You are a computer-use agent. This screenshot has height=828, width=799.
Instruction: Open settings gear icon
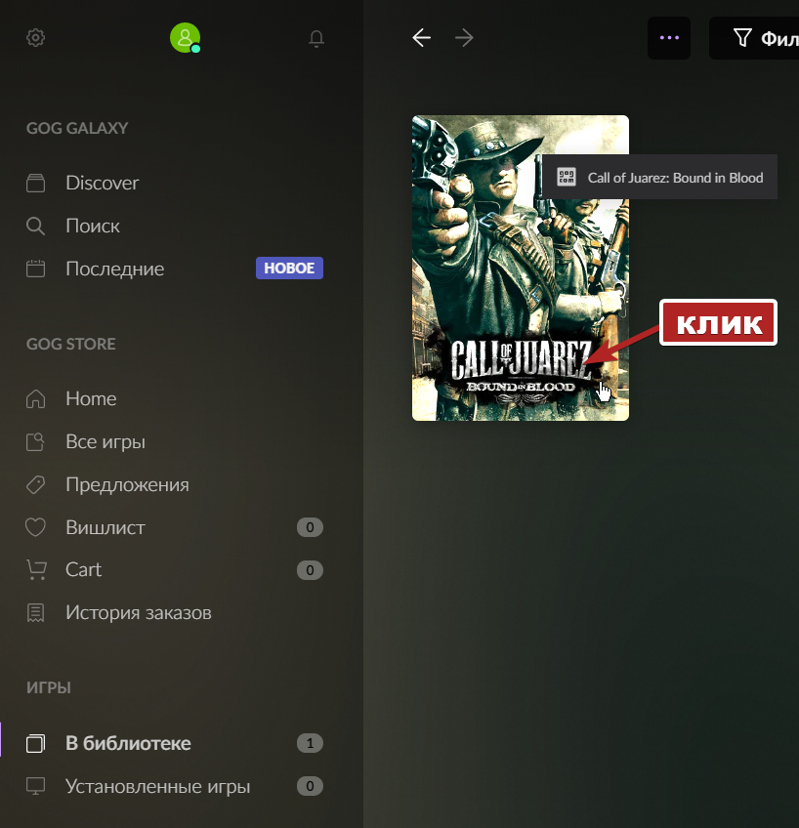36,37
